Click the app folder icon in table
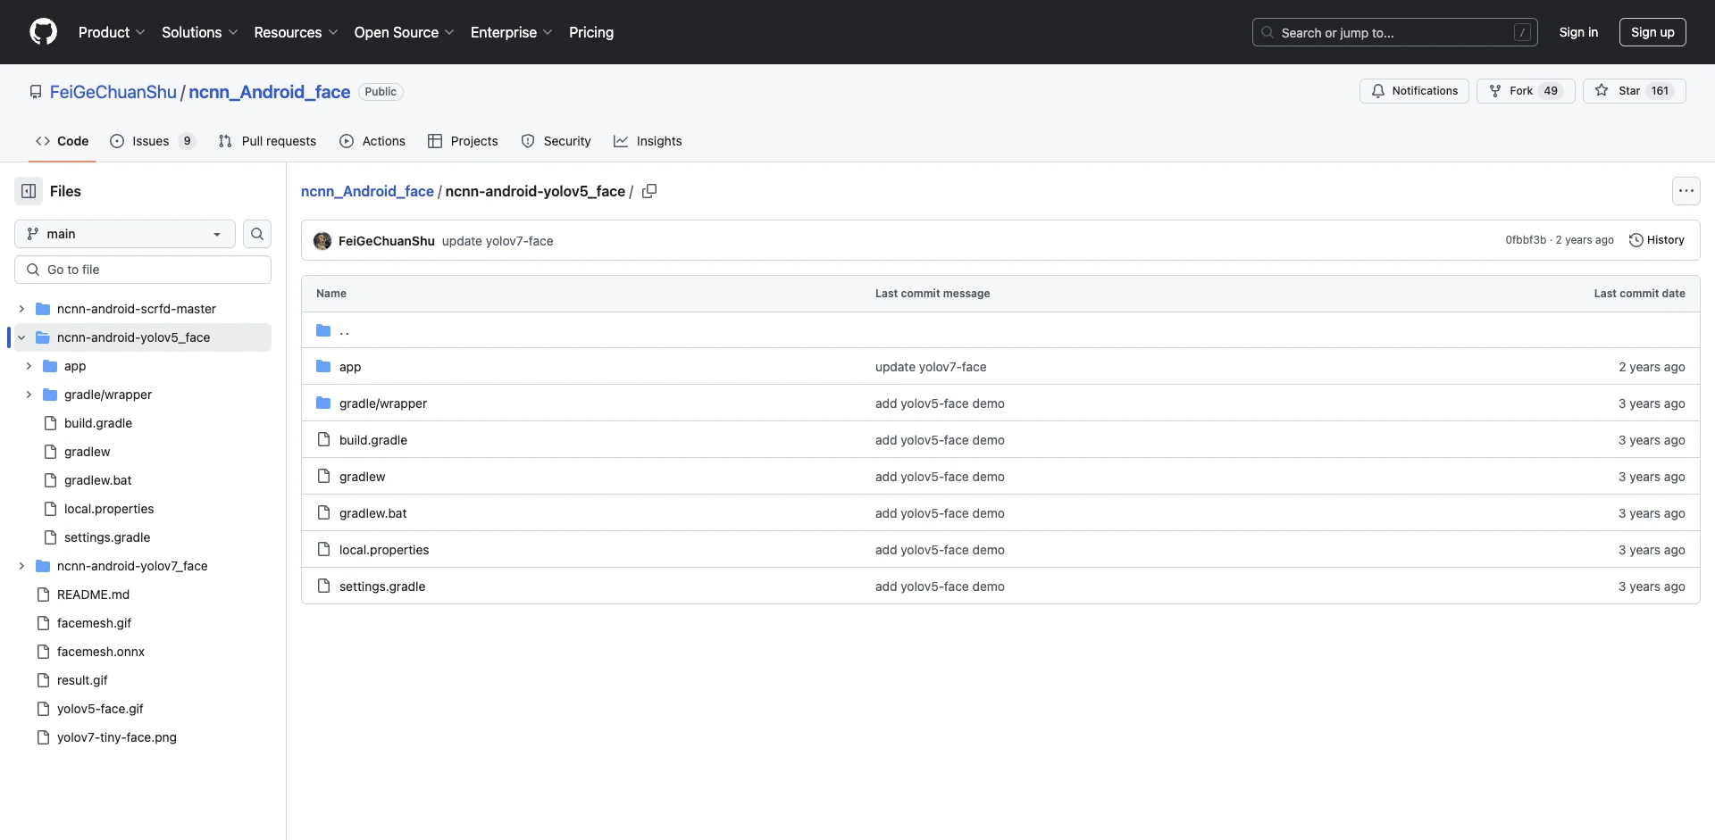 tap(323, 367)
